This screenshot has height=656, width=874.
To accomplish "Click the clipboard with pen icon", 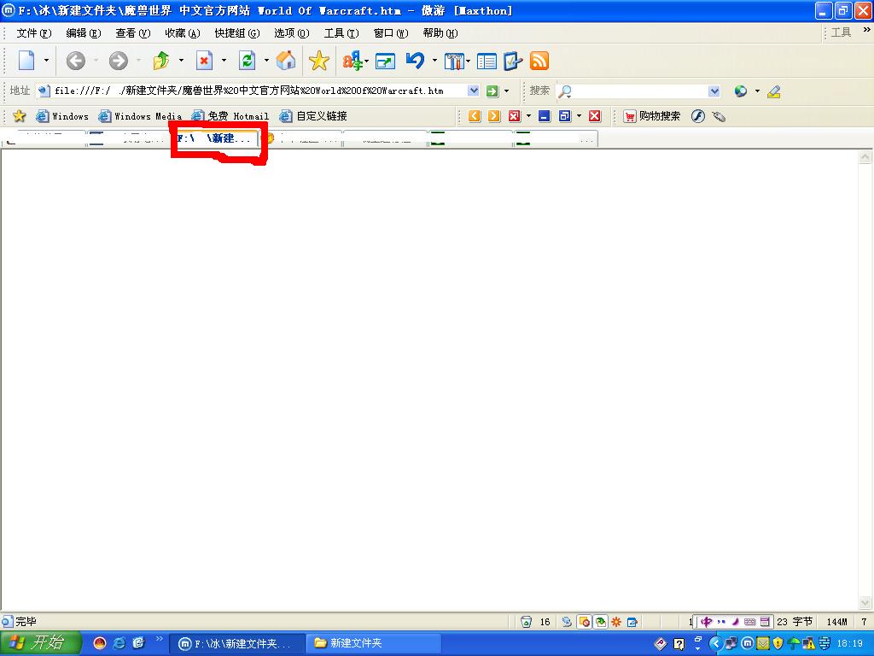I will coord(513,61).
